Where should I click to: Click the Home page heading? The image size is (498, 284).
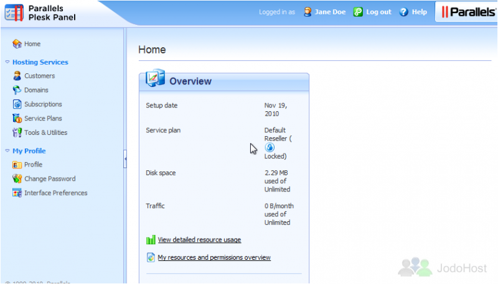click(152, 50)
